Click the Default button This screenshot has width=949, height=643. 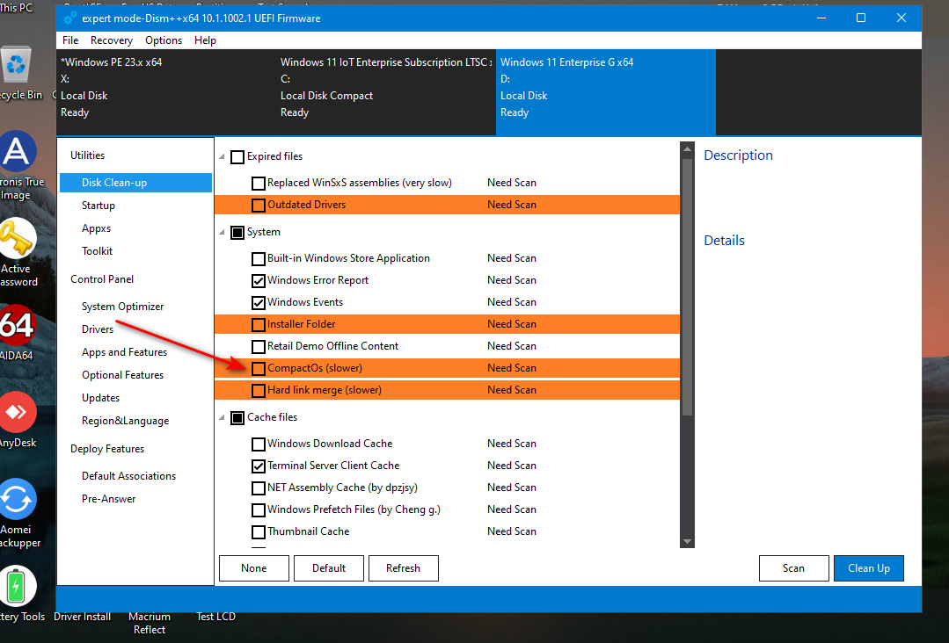329,568
